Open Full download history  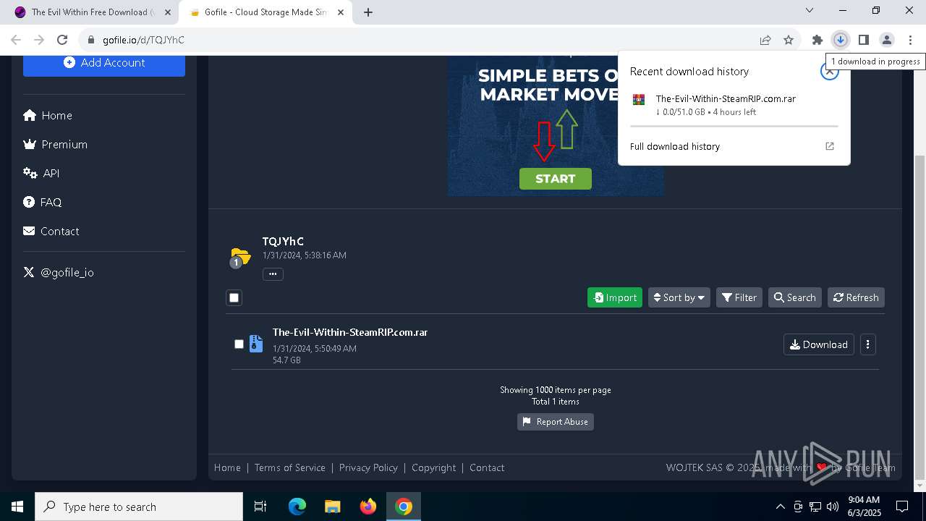click(x=734, y=146)
